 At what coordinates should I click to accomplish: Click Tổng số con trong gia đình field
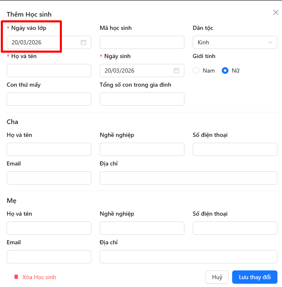point(142,99)
